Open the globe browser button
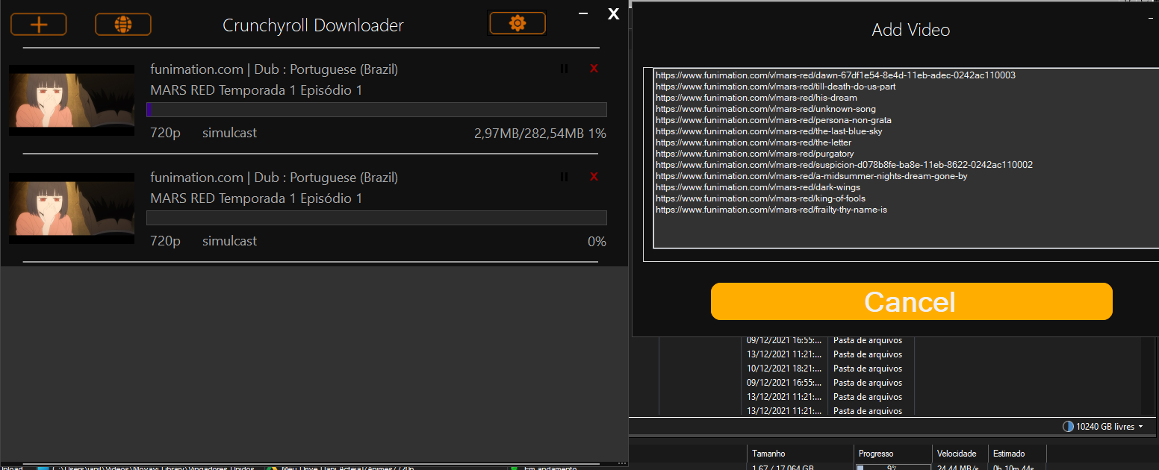The image size is (1159, 470). 123,25
